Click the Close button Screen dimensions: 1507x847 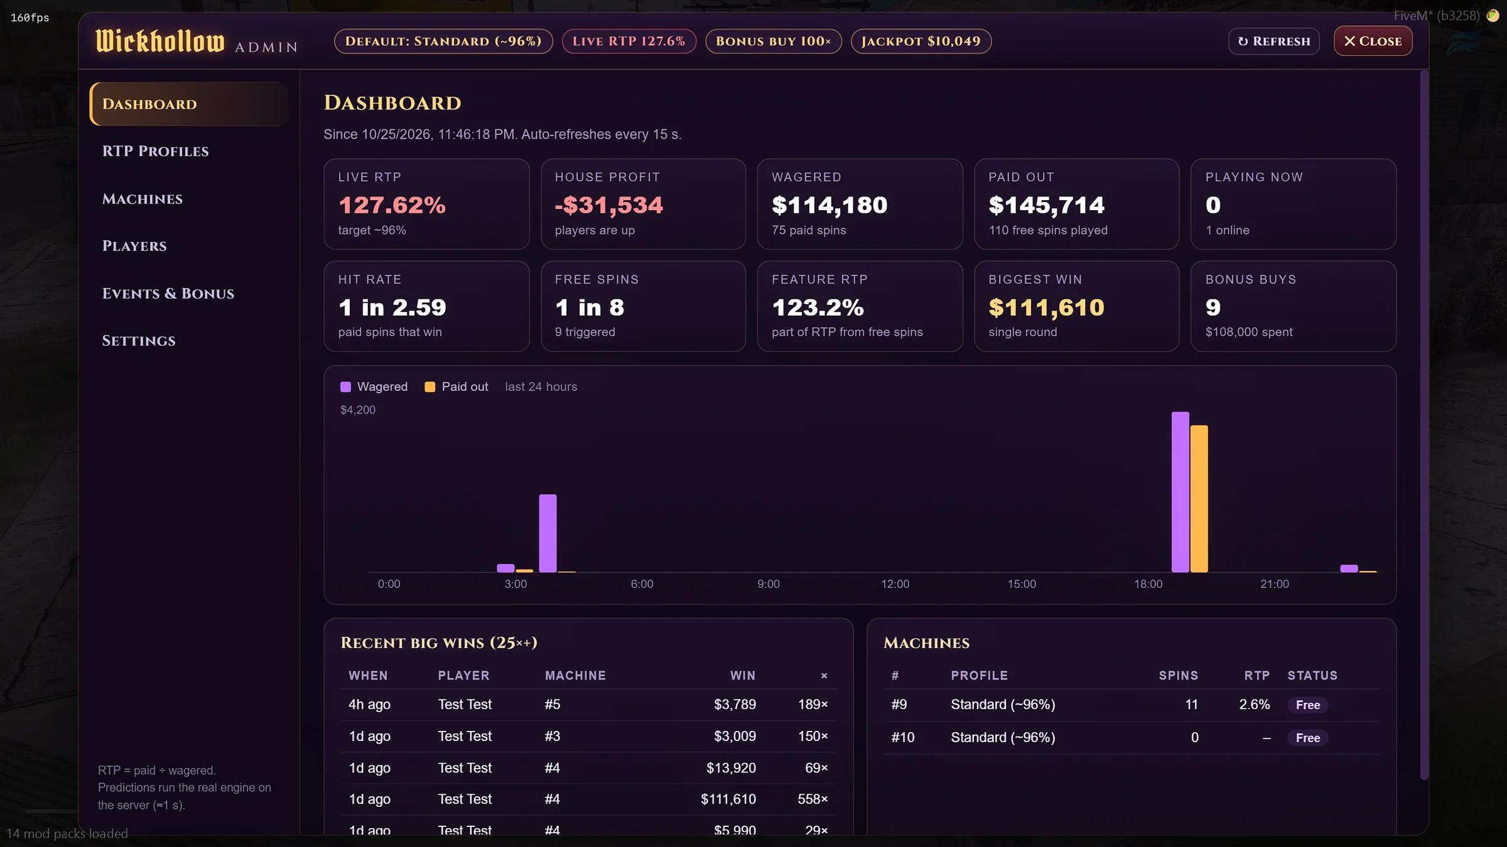[x=1373, y=41]
